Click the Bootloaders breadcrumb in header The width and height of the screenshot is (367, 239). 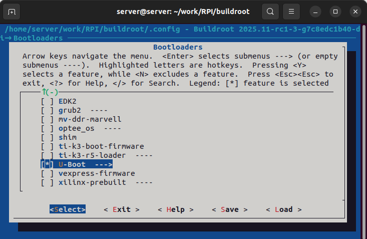pos(38,38)
